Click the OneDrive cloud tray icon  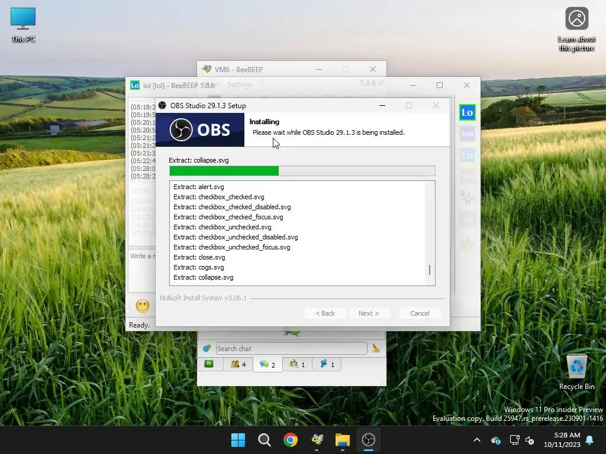pyautogui.click(x=496, y=440)
